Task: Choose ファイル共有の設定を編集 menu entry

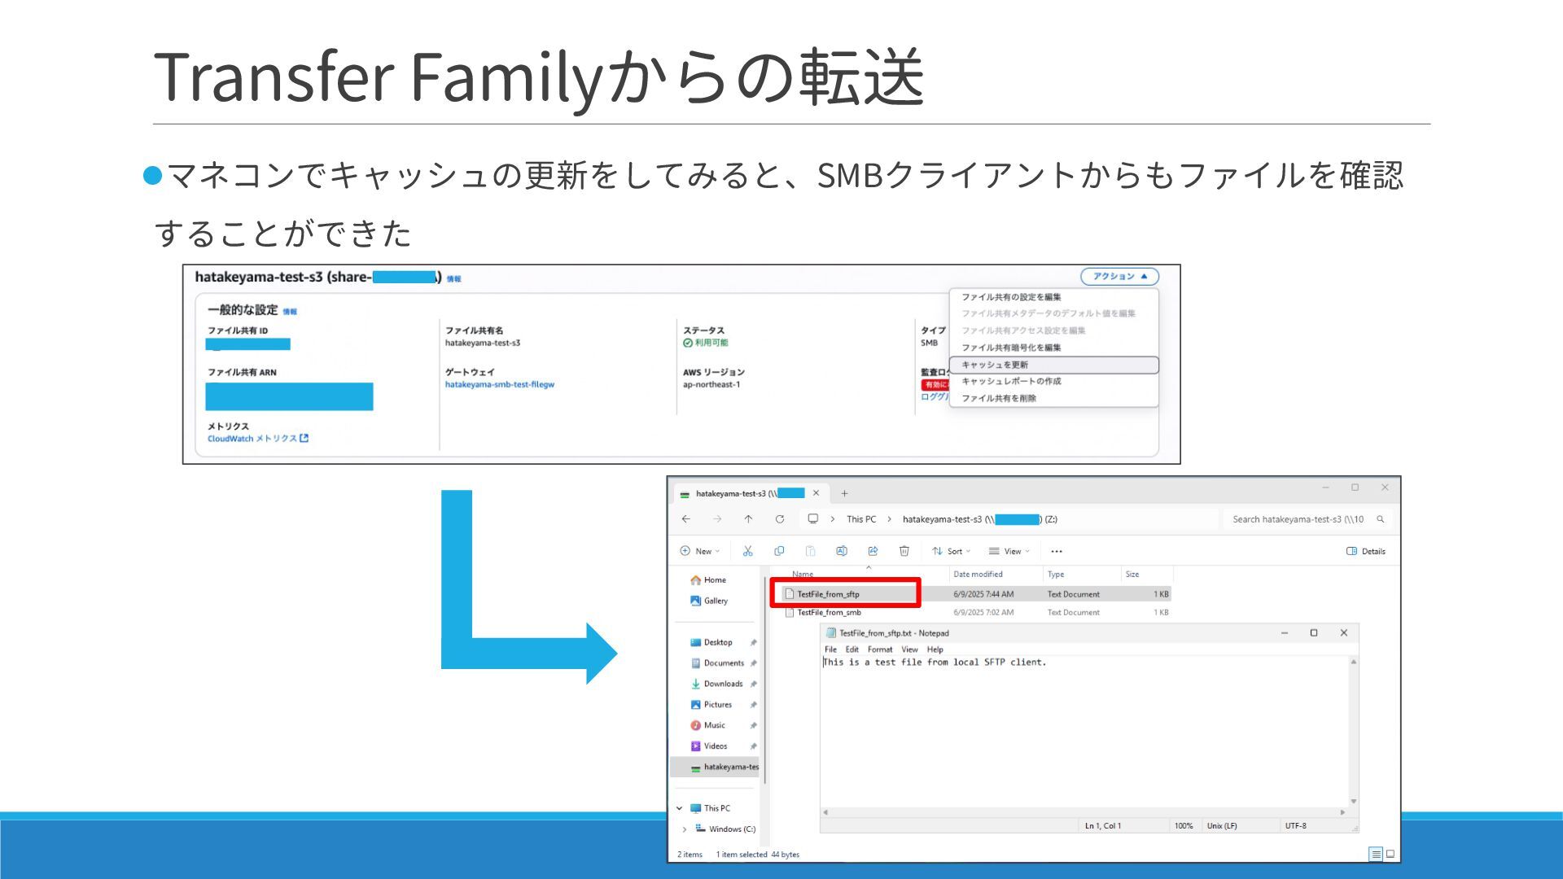Action: tap(1011, 297)
